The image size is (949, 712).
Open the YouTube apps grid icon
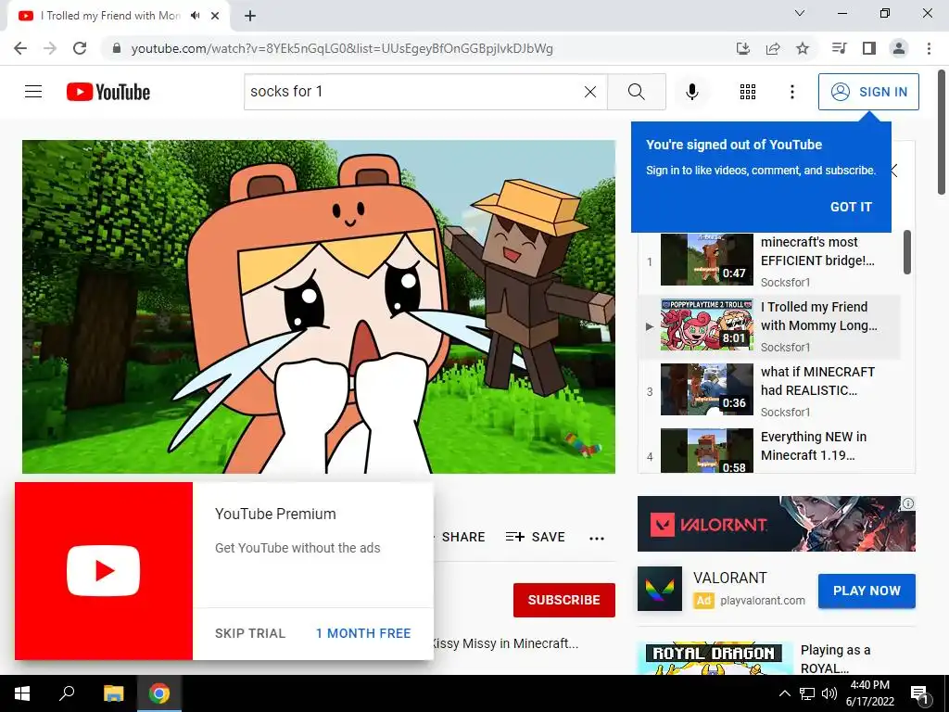click(x=748, y=92)
